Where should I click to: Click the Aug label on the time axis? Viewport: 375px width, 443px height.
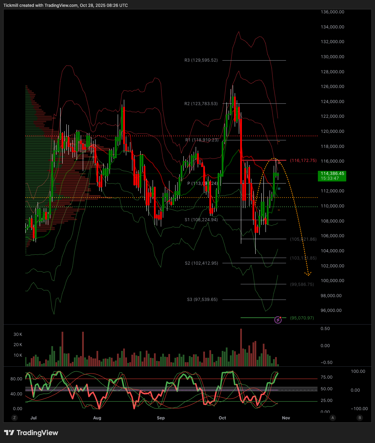pyautogui.click(x=97, y=418)
